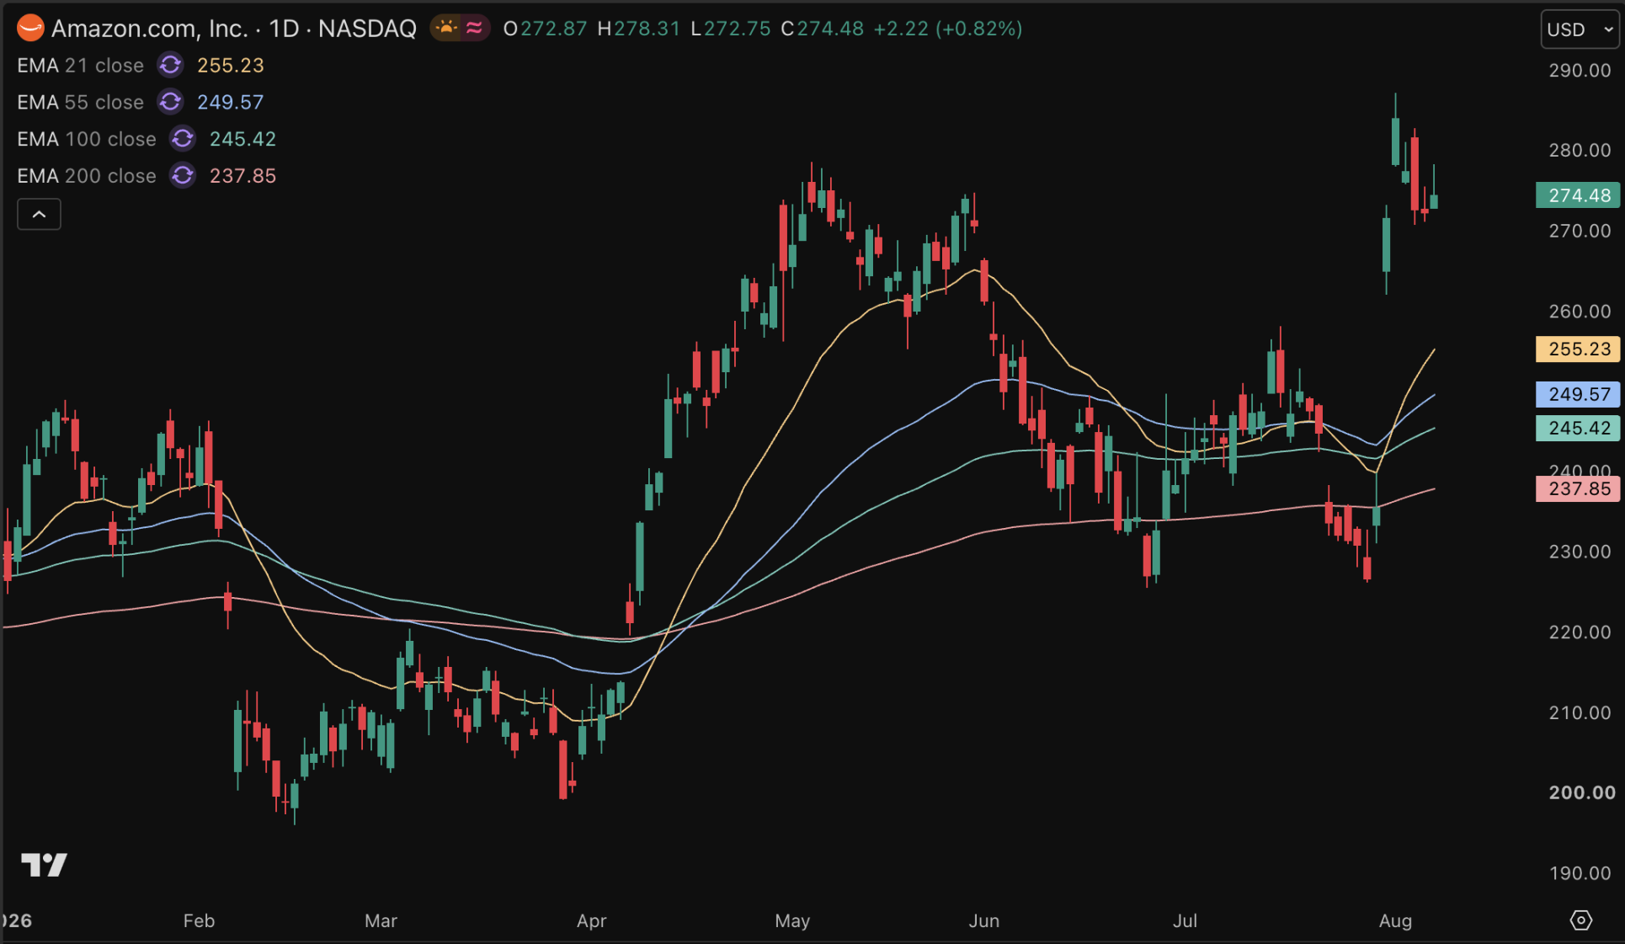Click the 290.00 price axis label
The width and height of the screenshot is (1625, 944).
(x=1580, y=70)
